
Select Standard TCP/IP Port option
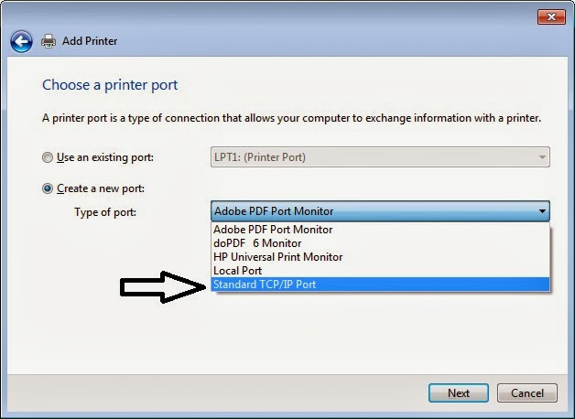click(x=266, y=285)
